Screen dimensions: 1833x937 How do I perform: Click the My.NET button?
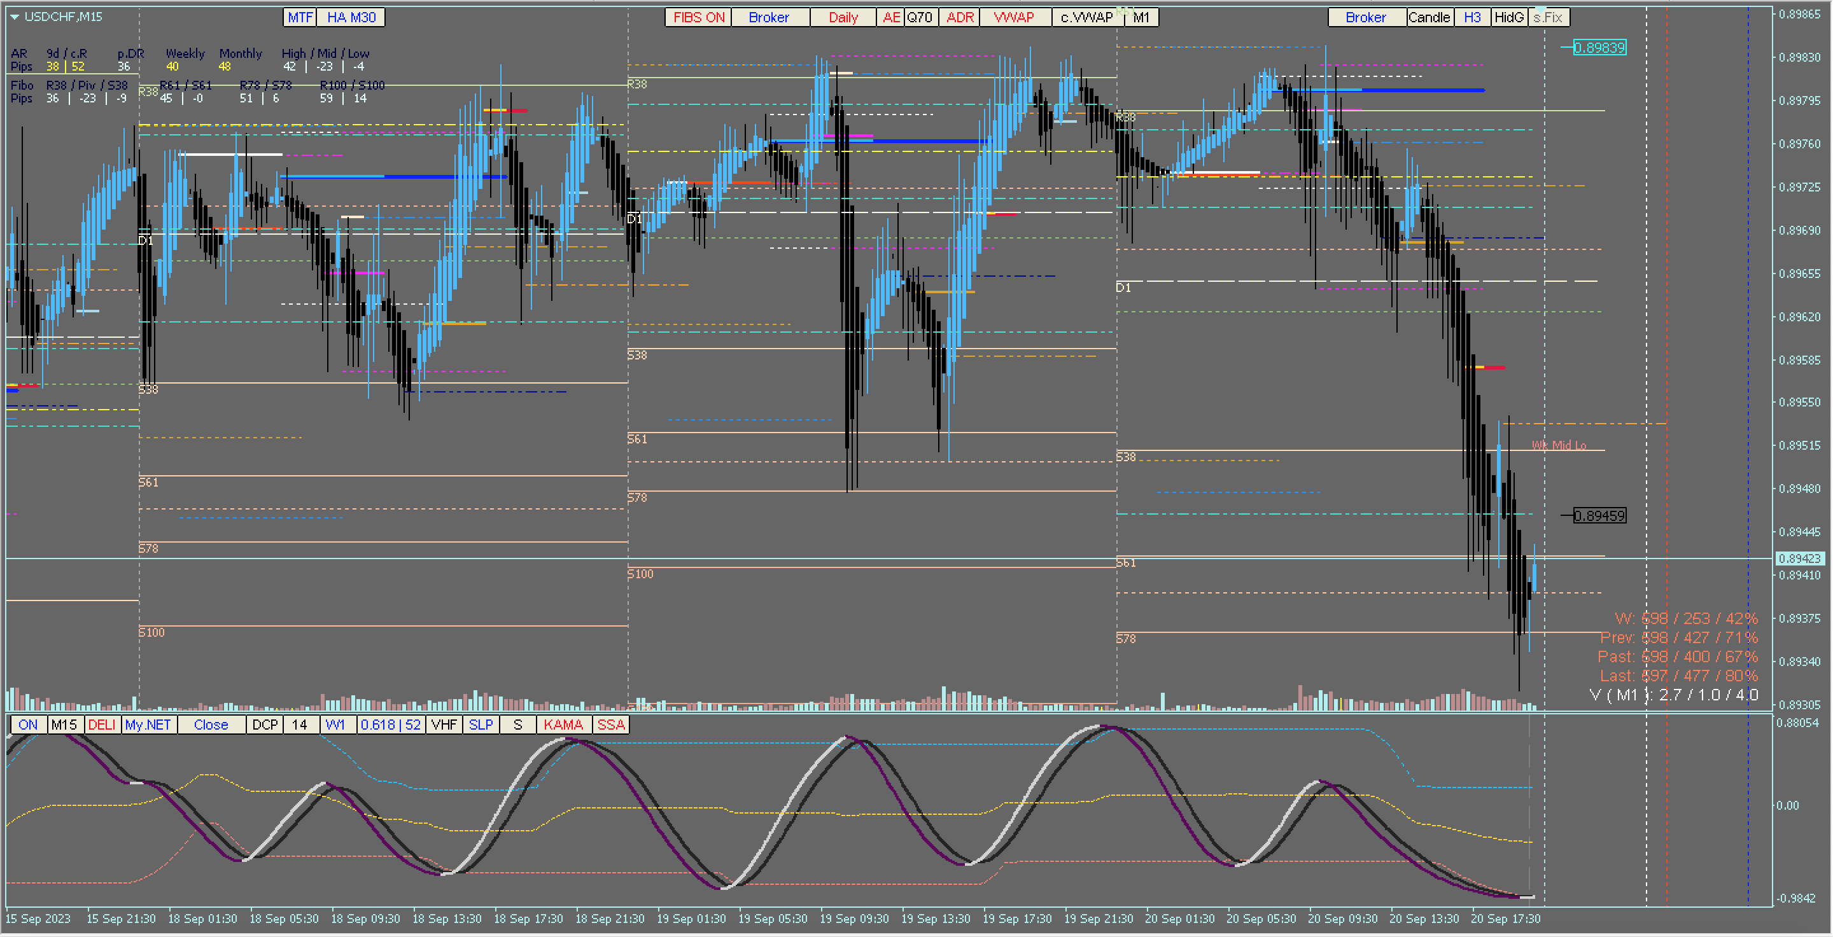pos(148,725)
